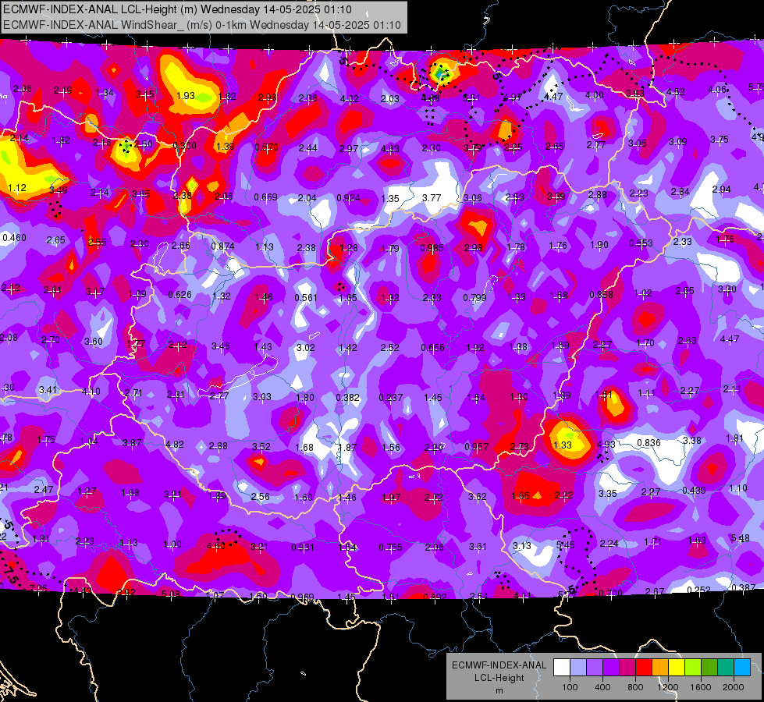764x702 pixels.
Task: Click the wind shear value 0.700
Action: [x=611, y=594]
